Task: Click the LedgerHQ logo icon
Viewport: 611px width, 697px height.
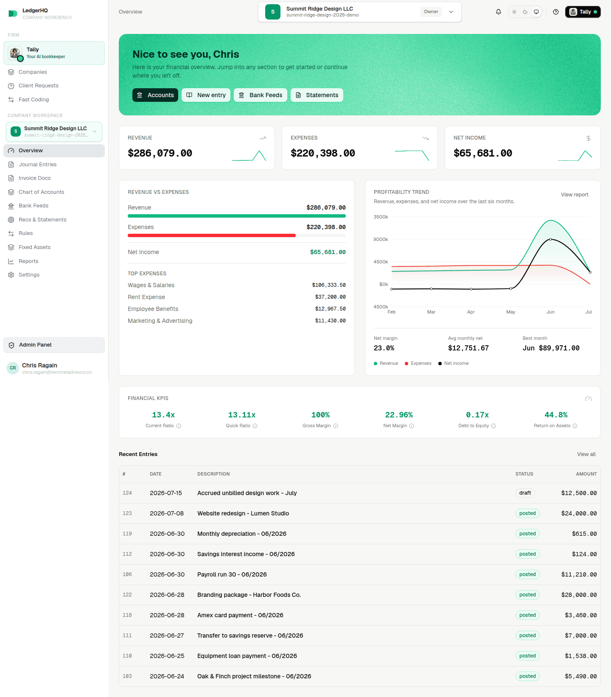Action: (13, 14)
